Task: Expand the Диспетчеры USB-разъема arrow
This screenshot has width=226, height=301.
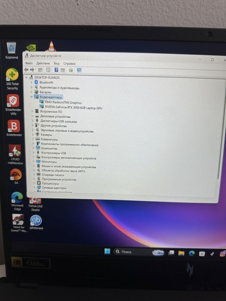Action: [32, 121]
